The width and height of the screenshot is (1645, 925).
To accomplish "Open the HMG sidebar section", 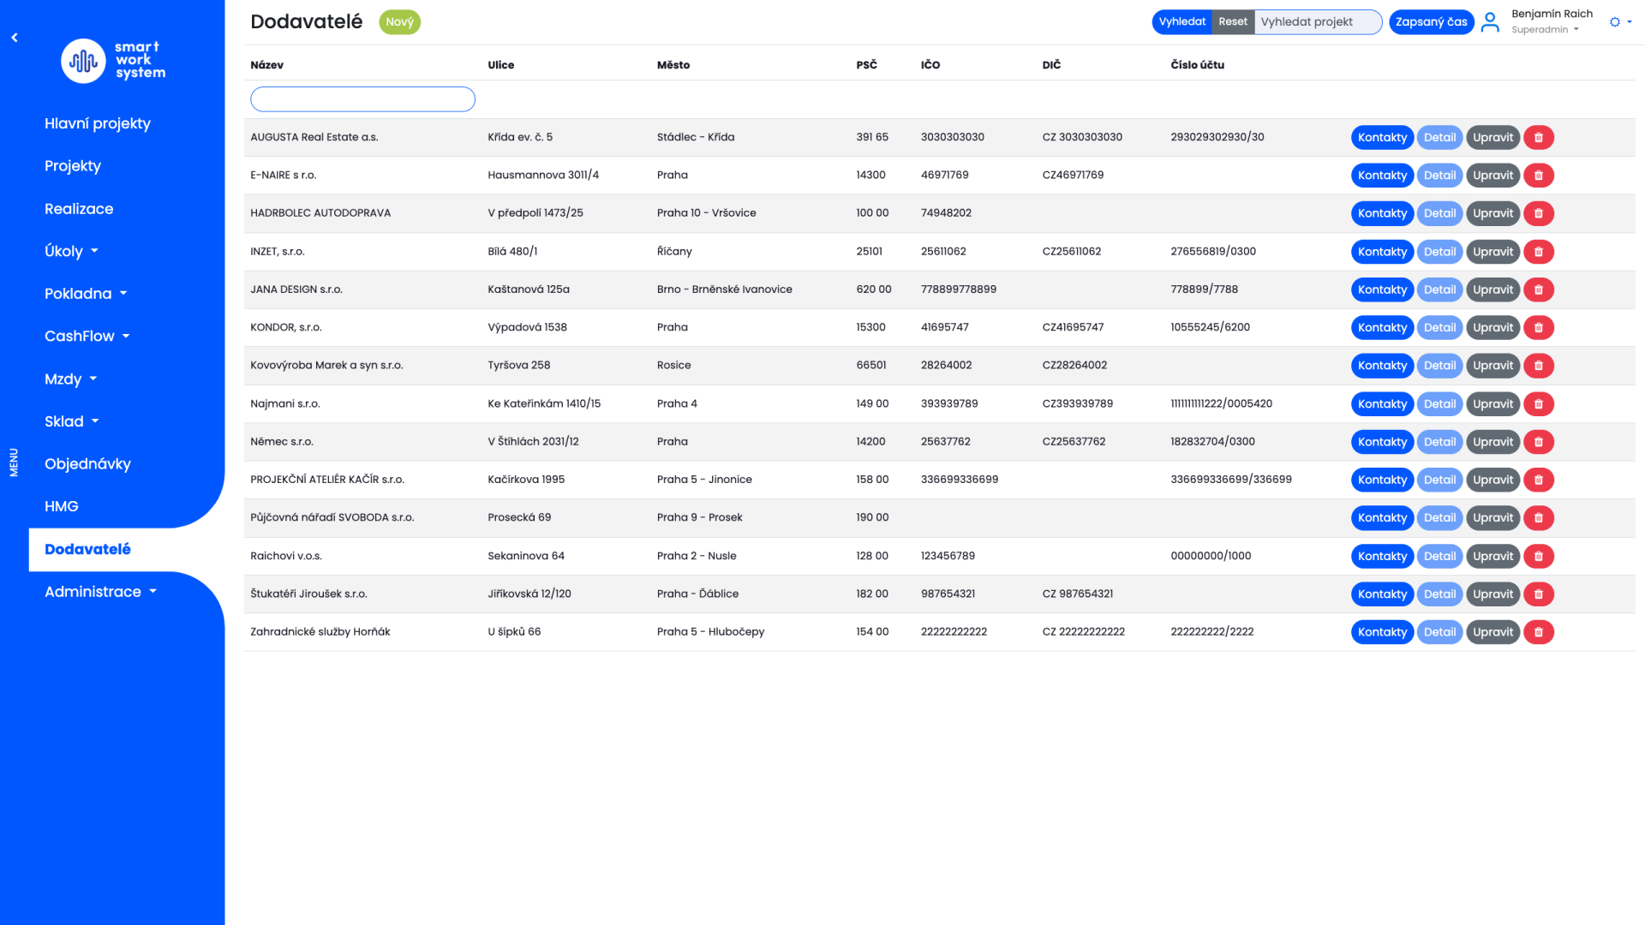I will [62, 506].
